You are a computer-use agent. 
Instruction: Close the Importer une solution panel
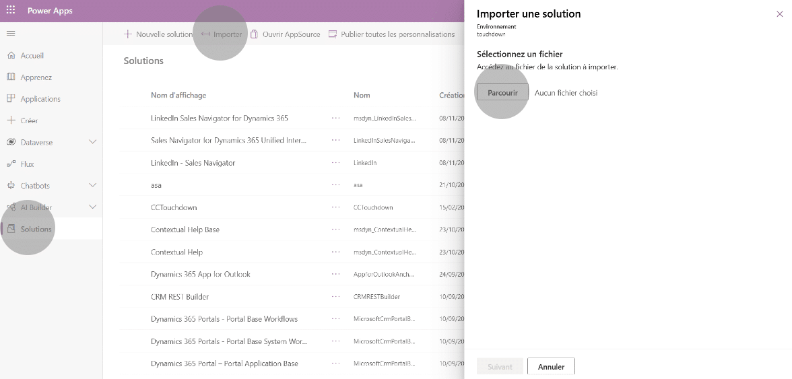[780, 14]
